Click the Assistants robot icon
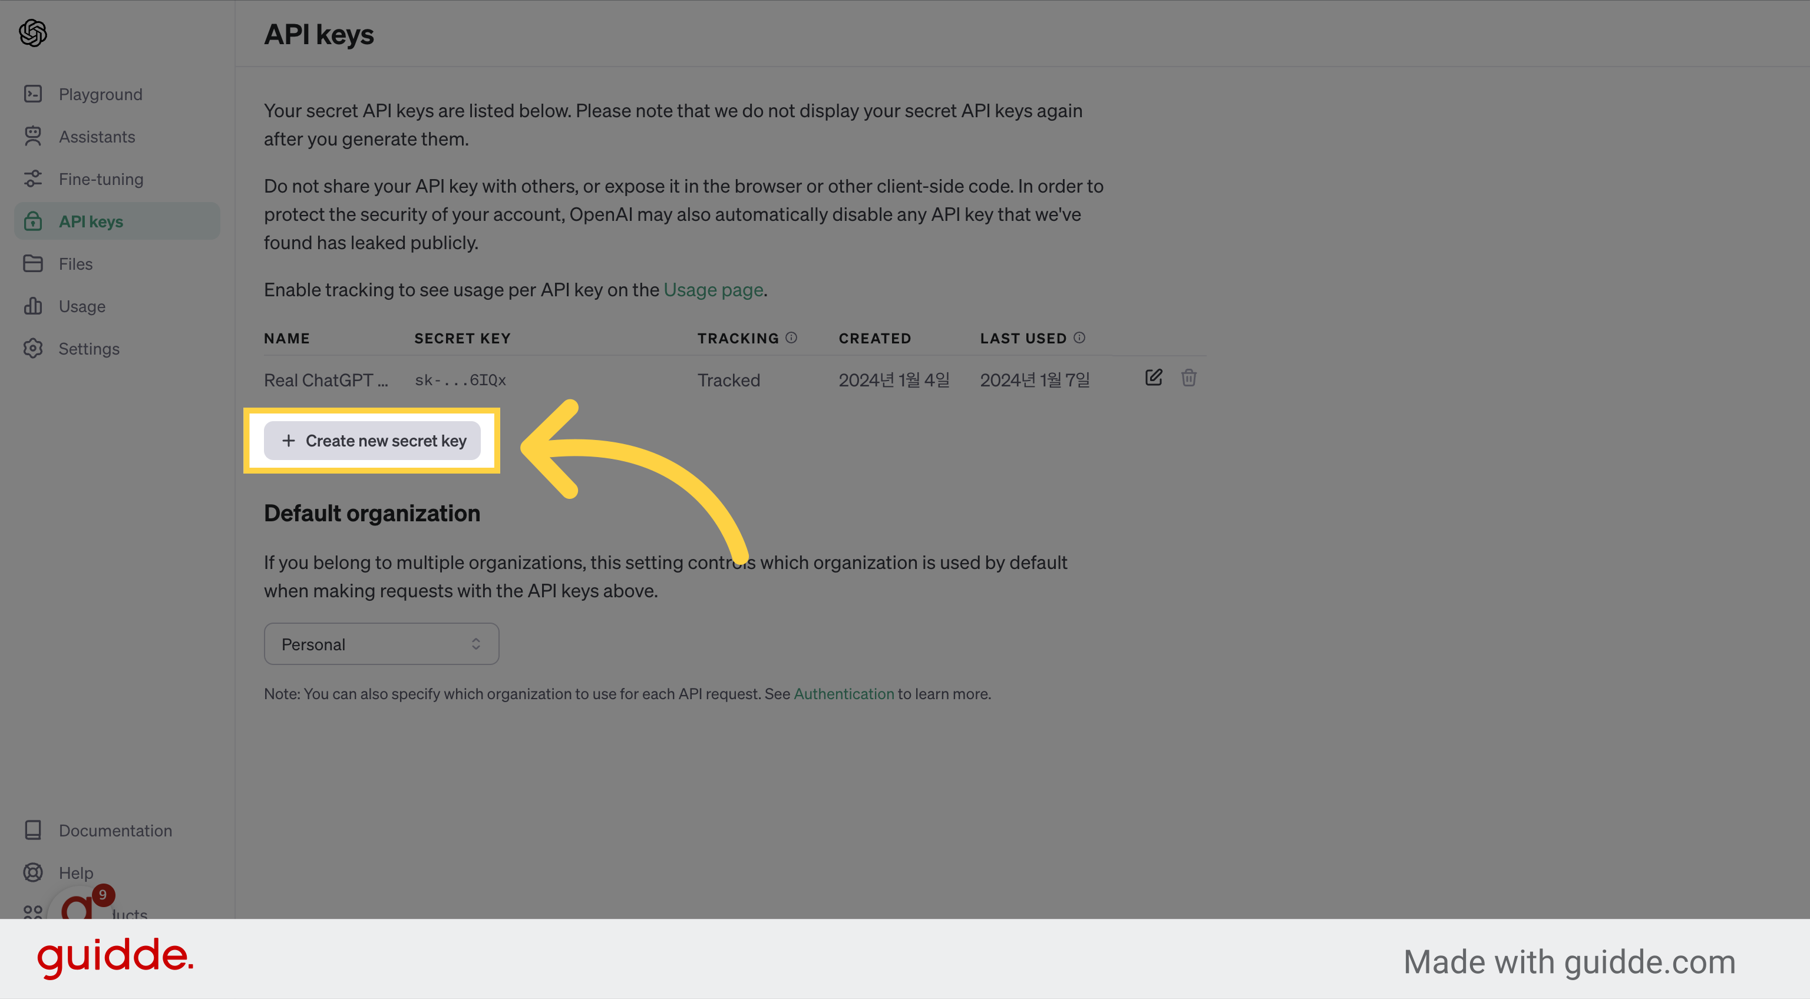This screenshot has height=999, width=1810. (x=33, y=136)
